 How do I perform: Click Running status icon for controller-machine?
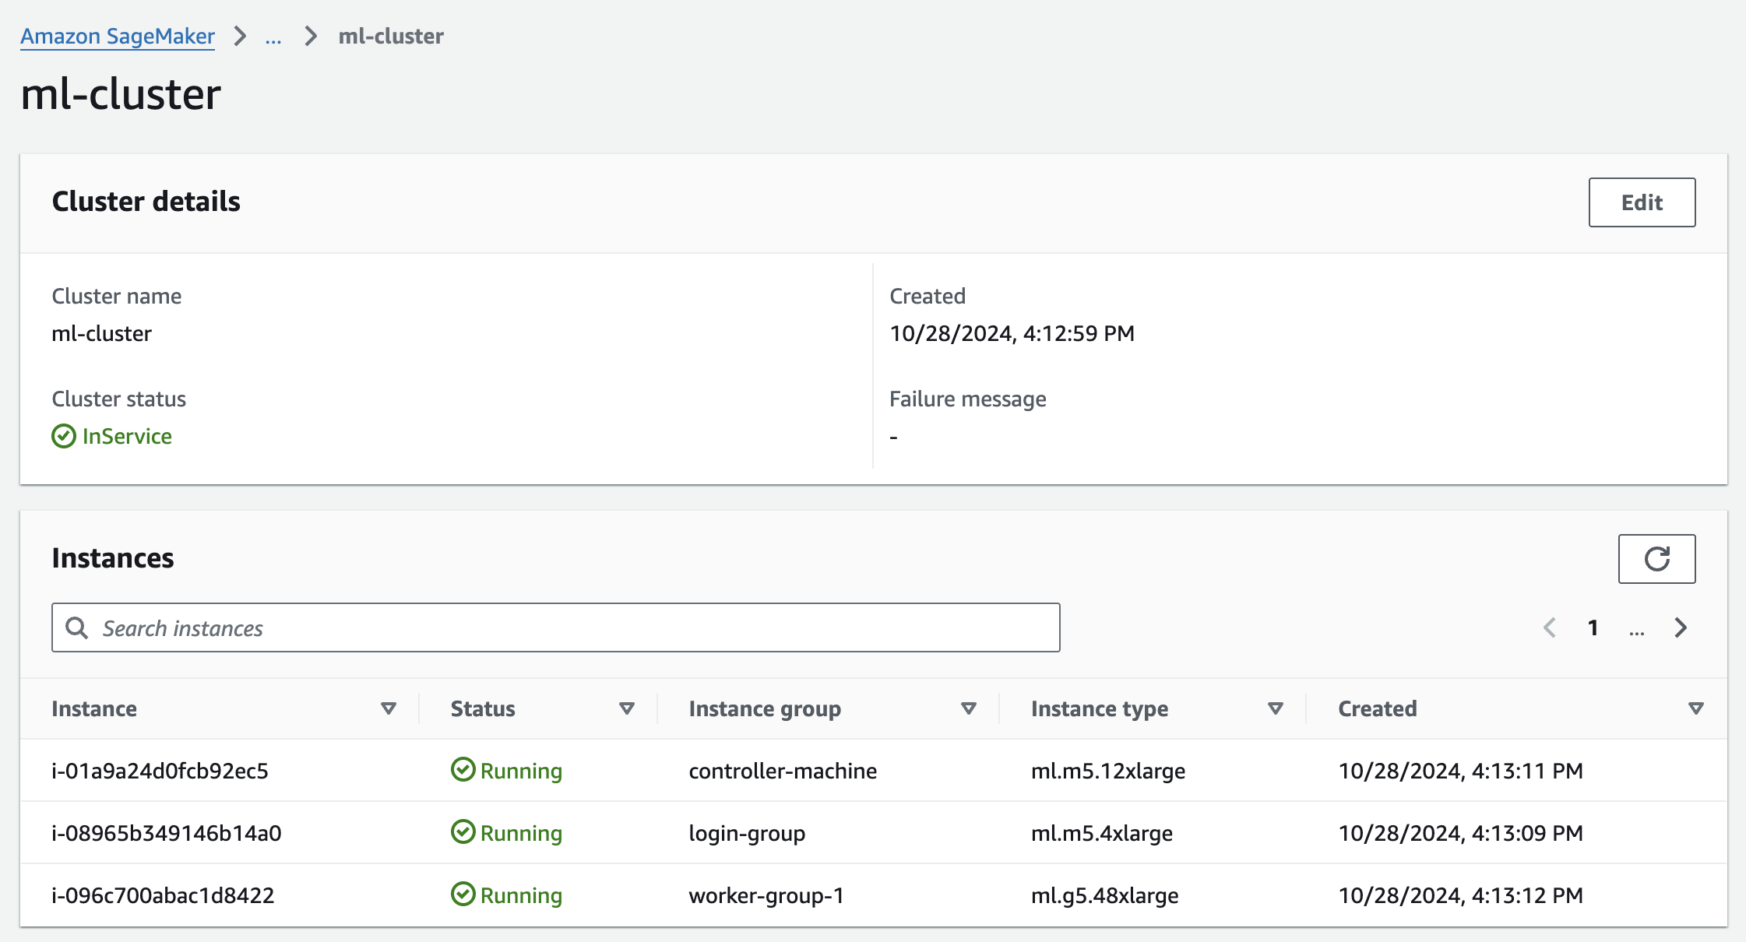pyautogui.click(x=463, y=770)
